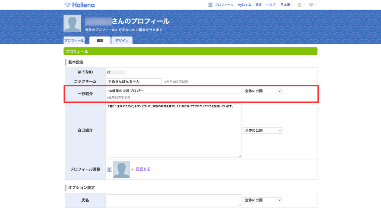Open プロフィール link in top navigation
381x208 pixels.
click(x=224, y=4)
